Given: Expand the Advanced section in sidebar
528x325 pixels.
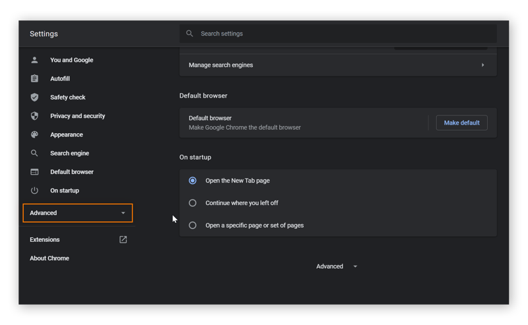Looking at the screenshot, I should coord(78,213).
